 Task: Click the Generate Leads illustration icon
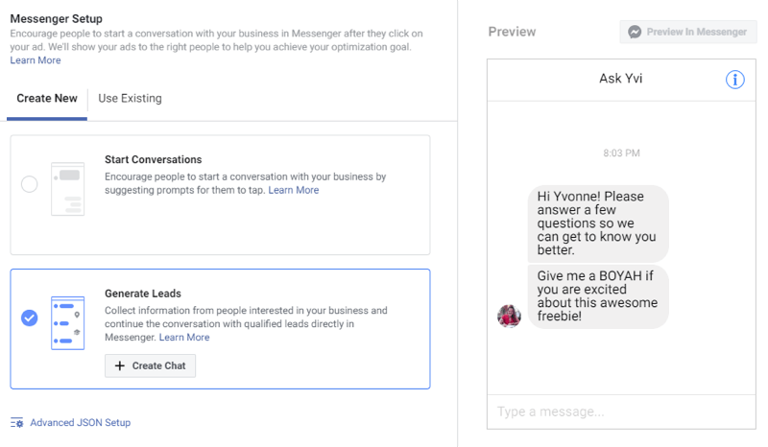pyautogui.click(x=67, y=323)
